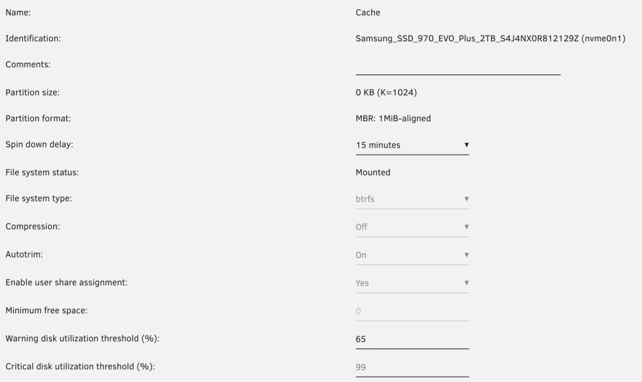Screen dimensions: 642x382
Task: Click the Critical disk utilization threshold field
Action: (x=412, y=367)
